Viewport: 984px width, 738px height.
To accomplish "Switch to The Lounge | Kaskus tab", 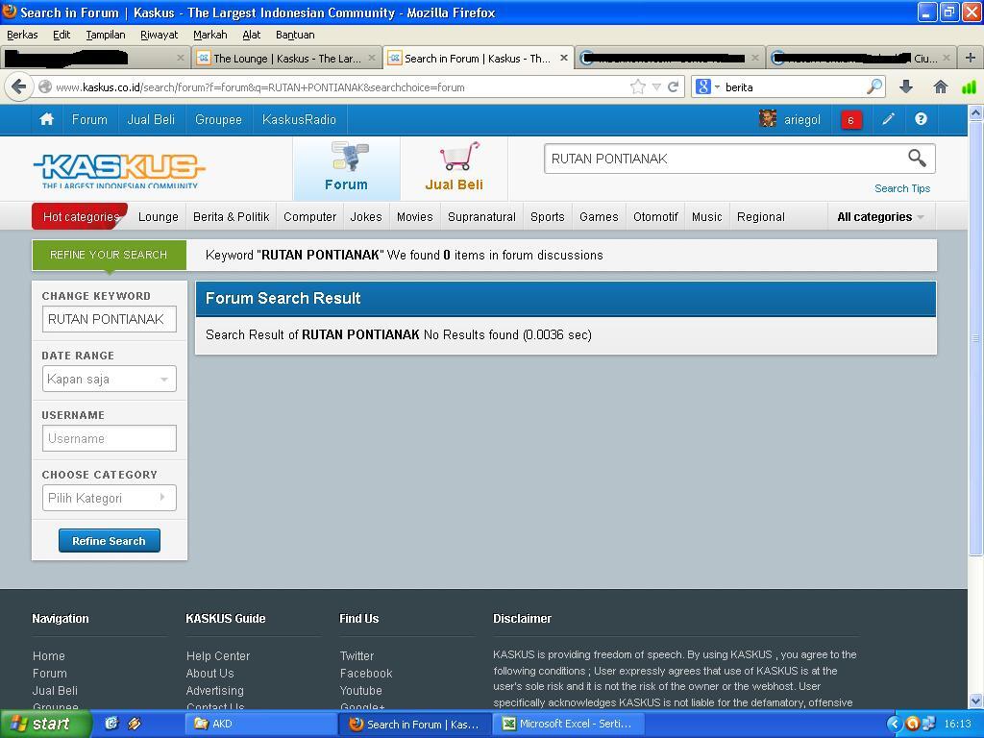I will [285, 58].
